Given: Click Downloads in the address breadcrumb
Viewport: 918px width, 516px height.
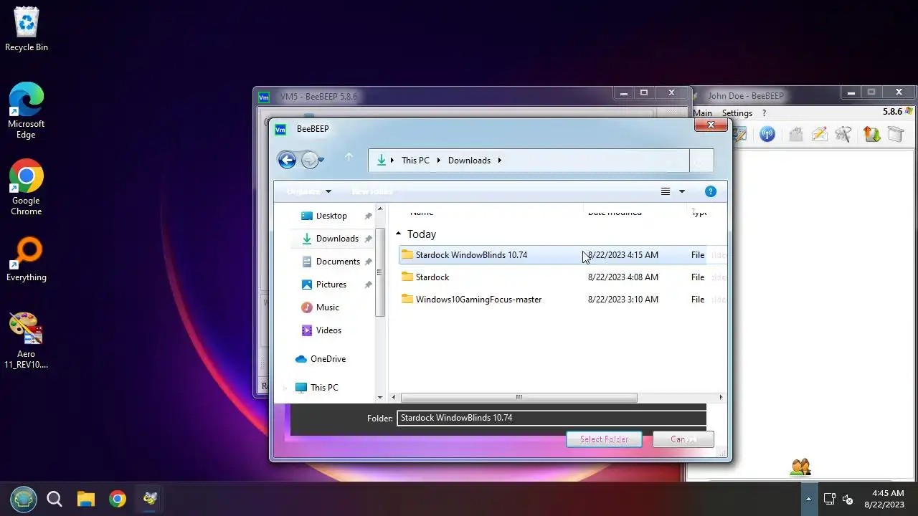Looking at the screenshot, I should click(x=469, y=161).
